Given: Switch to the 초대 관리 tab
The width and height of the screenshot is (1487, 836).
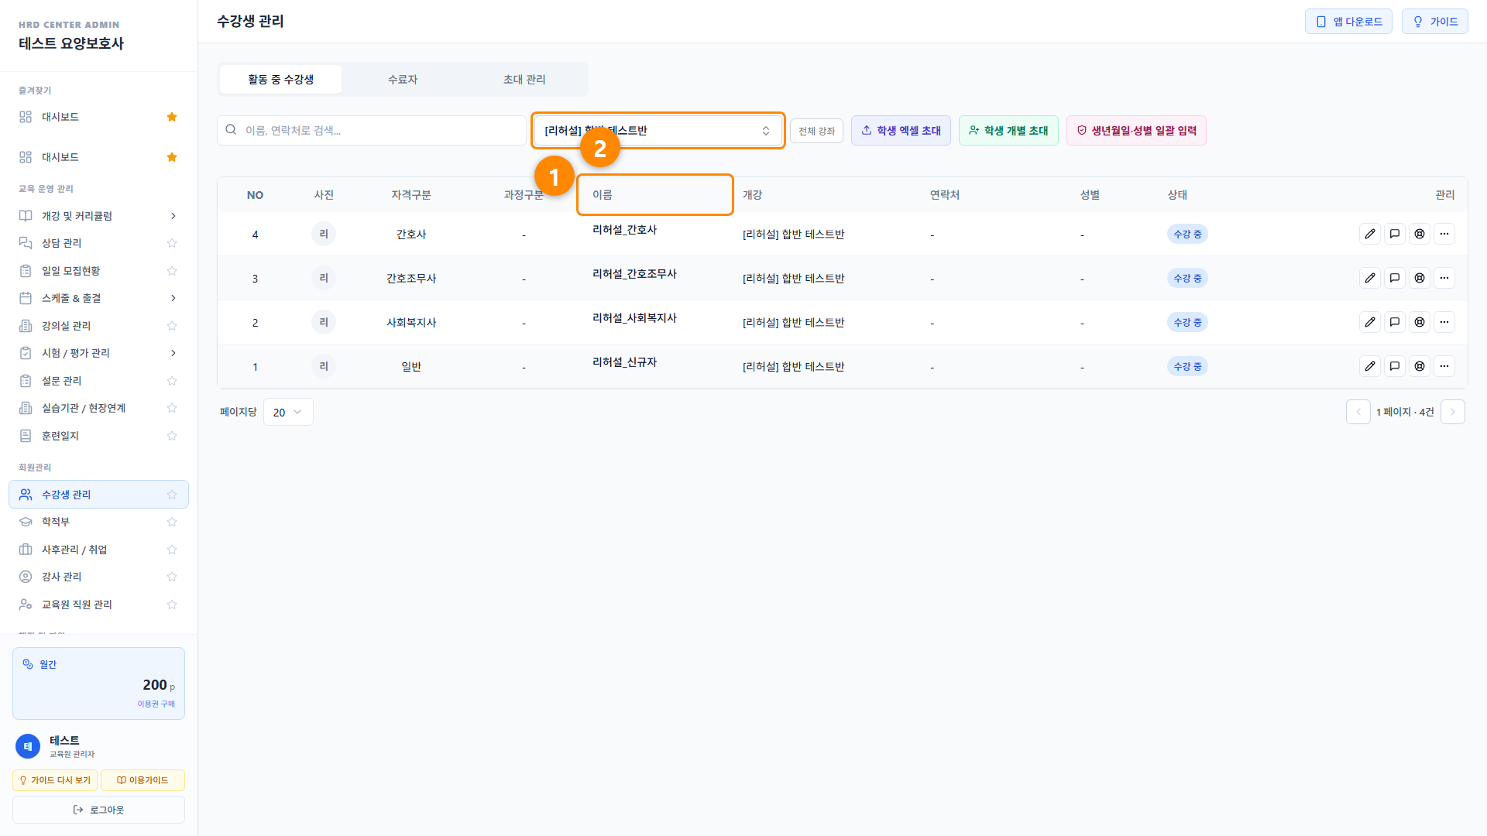Looking at the screenshot, I should coord(524,80).
